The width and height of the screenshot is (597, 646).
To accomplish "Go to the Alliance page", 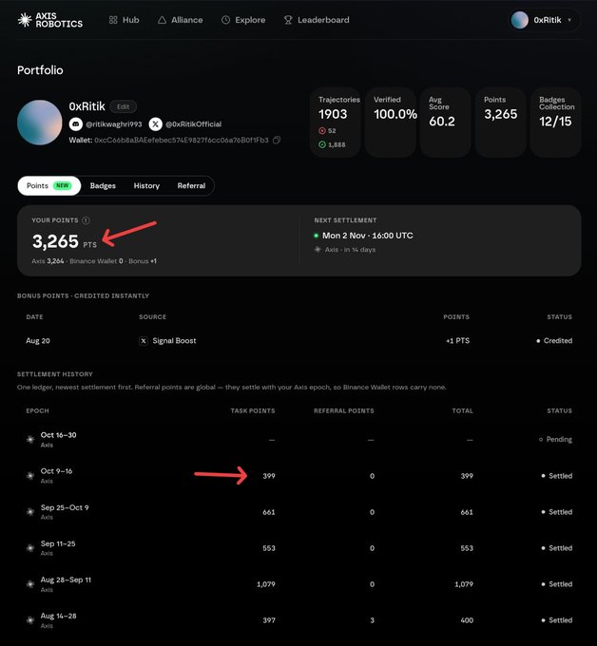I will [181, 20].
